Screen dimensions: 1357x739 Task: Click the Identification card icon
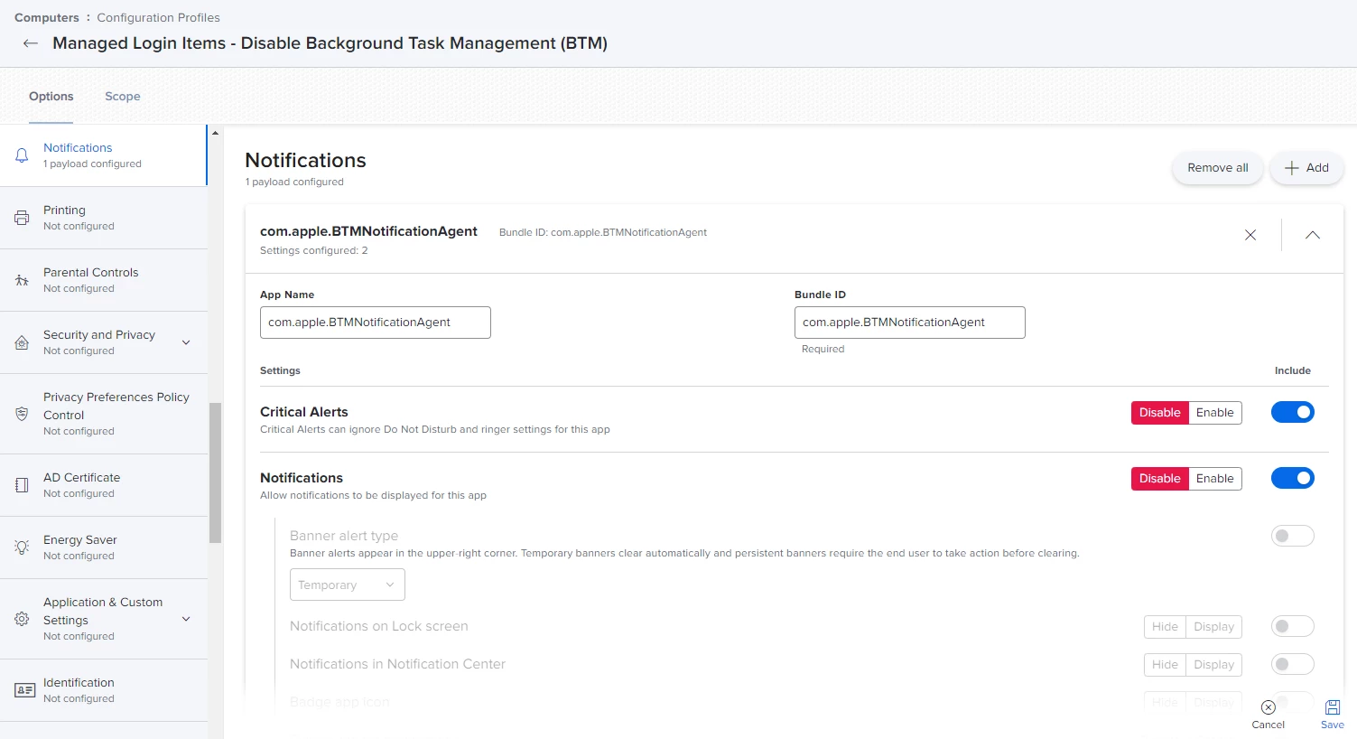24,690
